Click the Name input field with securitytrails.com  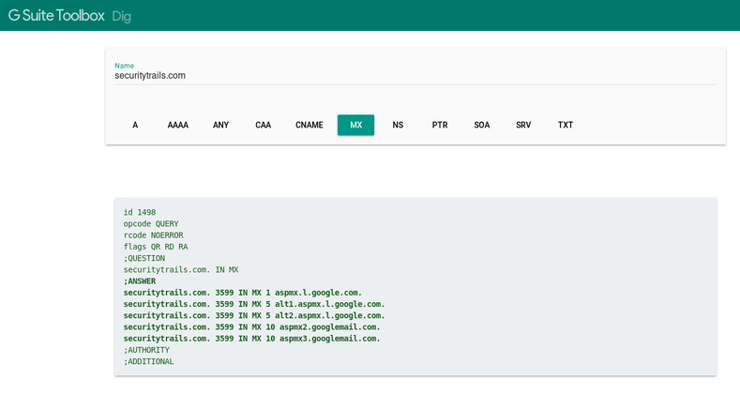pyautogui.click(x=415, y=75)
